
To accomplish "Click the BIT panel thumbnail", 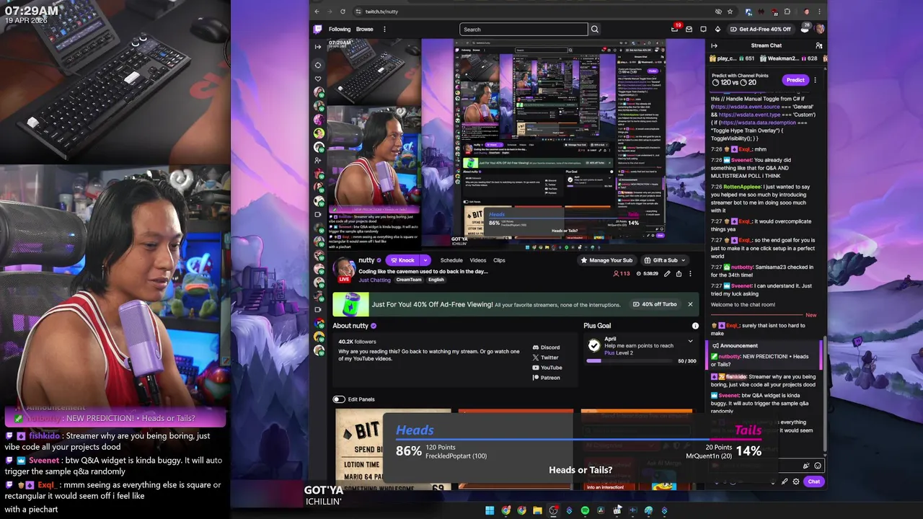I will pyautogui.click(x=393, y=450).
